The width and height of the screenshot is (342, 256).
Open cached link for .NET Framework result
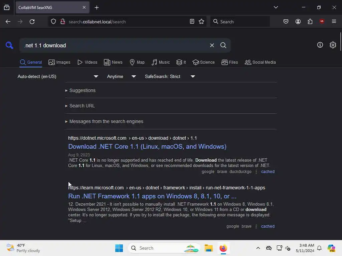(x=268, y=226)
